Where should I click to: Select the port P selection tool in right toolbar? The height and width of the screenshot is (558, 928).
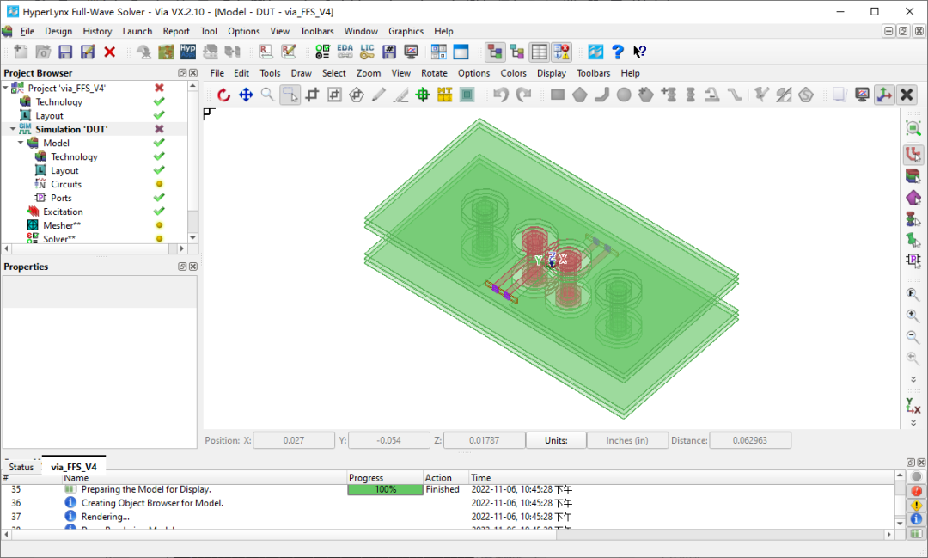tap(913, 260)
